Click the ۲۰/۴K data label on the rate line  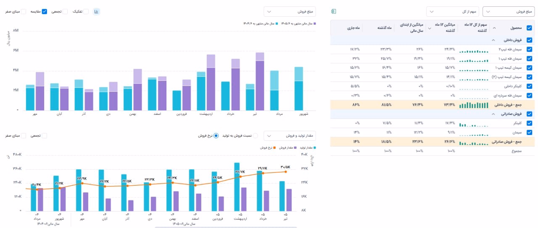click(36, 185)
